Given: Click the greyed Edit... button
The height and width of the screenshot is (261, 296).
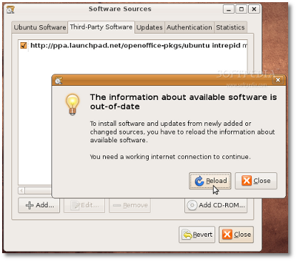Looking at the screenshot, I should coord(84,205).
